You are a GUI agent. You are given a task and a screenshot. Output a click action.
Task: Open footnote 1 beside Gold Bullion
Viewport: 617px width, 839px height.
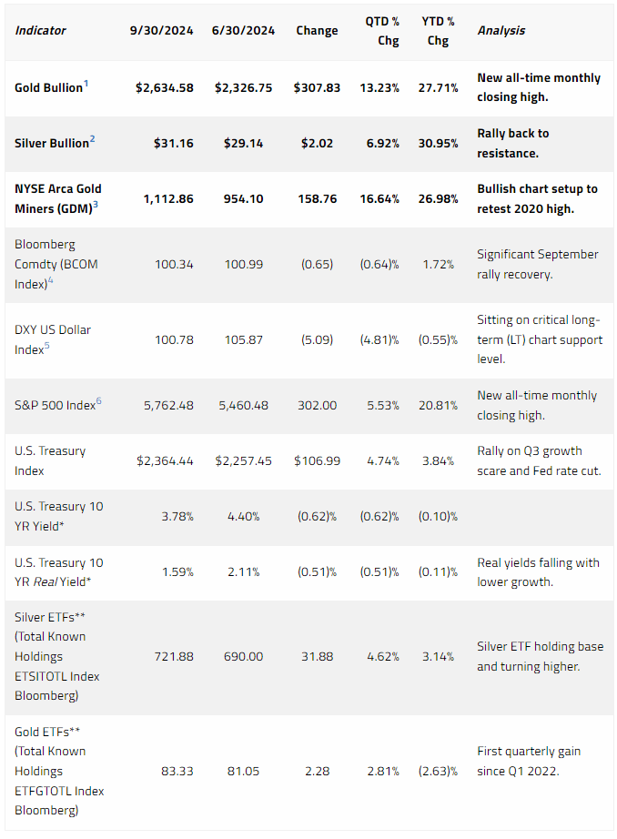[x=86, y=84]
